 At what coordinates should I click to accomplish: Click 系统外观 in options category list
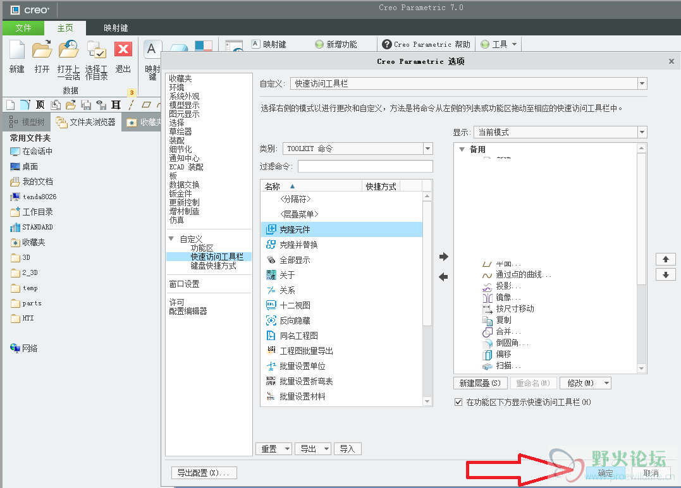tap(184, 96)
